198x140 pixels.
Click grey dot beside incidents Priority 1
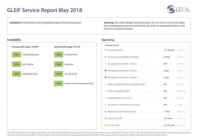pos(106,64)
